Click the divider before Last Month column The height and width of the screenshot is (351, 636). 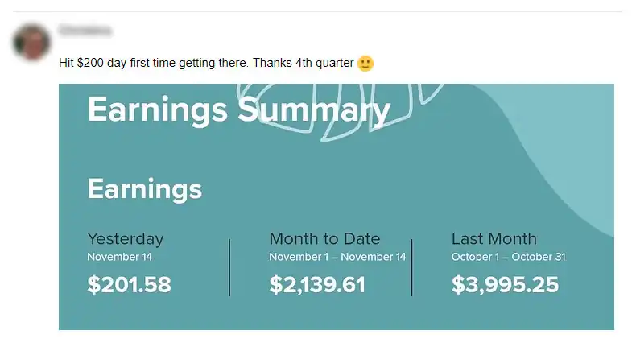pos(412,267)
